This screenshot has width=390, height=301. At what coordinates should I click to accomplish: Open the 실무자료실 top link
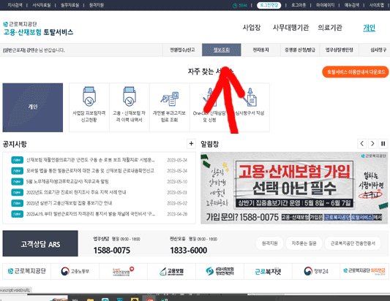click(x=70, y=5)
